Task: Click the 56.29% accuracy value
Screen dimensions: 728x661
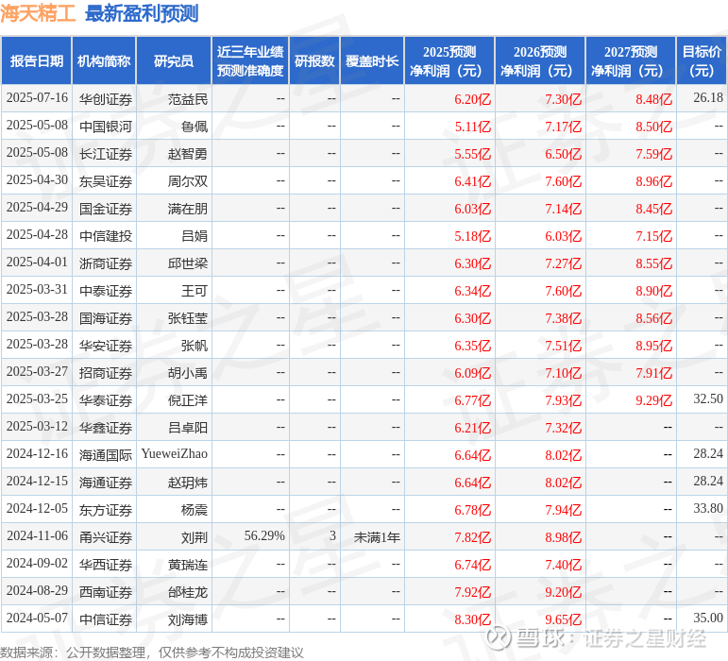Action: 264,536
